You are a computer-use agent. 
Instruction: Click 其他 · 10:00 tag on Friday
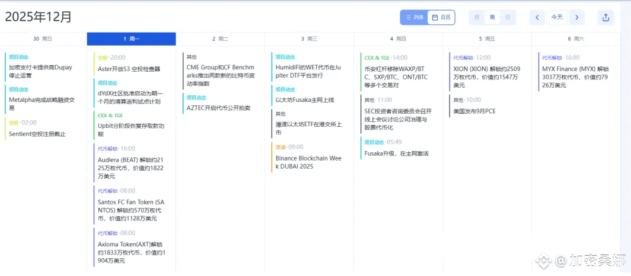pos(467,100)
